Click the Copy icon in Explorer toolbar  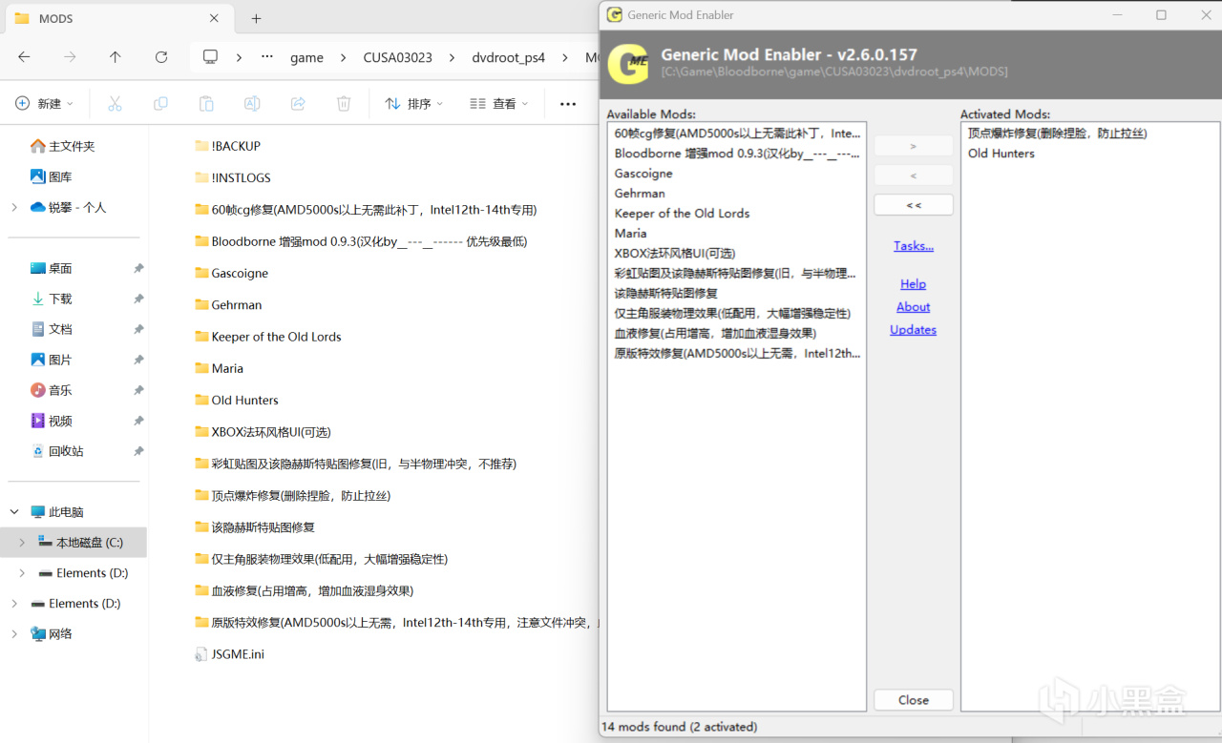[160, 103]
